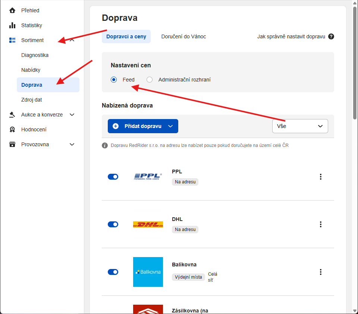This screenshot has height=314, width=358.
Task: Click the PPL carrier logo
Action: (148, 177)
